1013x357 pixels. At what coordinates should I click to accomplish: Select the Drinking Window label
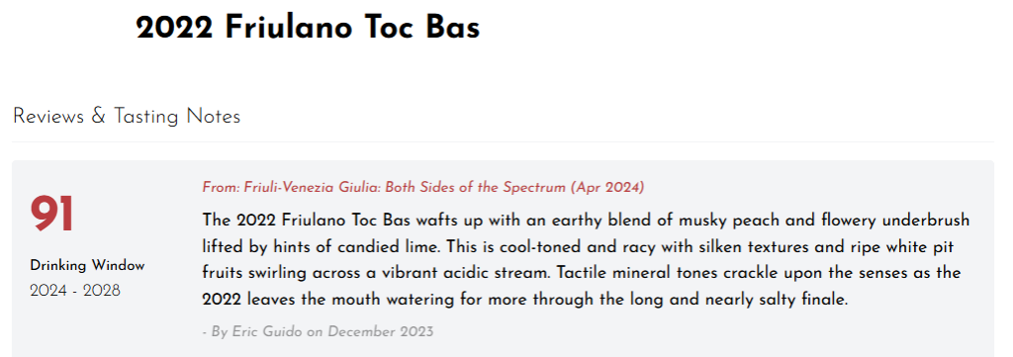87,266
